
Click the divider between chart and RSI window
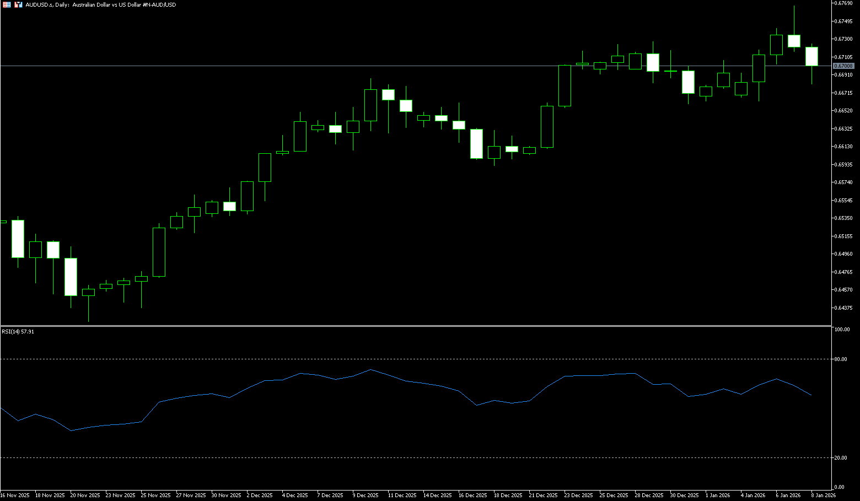[x=413, y=326]
